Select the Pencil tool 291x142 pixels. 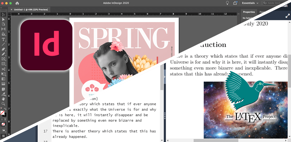[x=3, y=54]
